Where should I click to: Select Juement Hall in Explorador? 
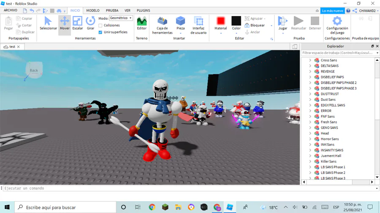coord(331,156)
